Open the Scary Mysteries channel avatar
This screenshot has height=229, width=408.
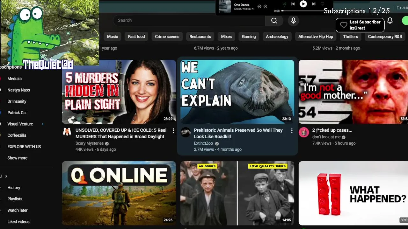point(67,132)
